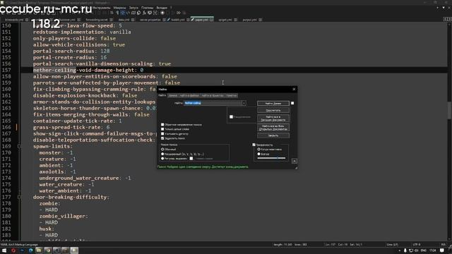This screenshot has height=254, width=452.
Task: Disable the wrap around search checkbox
Action: [x=162, y=138]
